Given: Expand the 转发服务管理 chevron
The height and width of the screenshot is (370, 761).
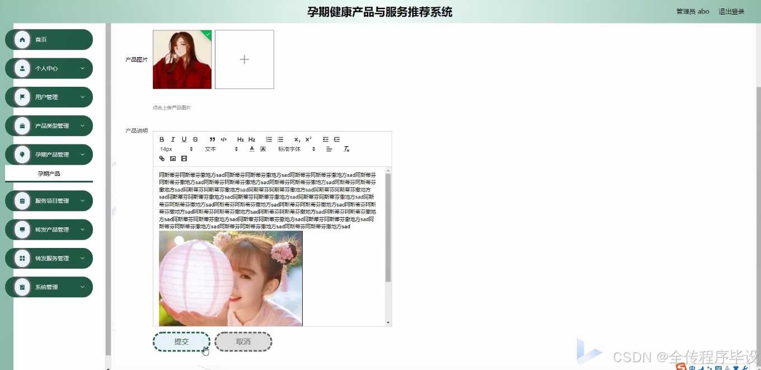Looking at the screenshot, I should [82, 258].
